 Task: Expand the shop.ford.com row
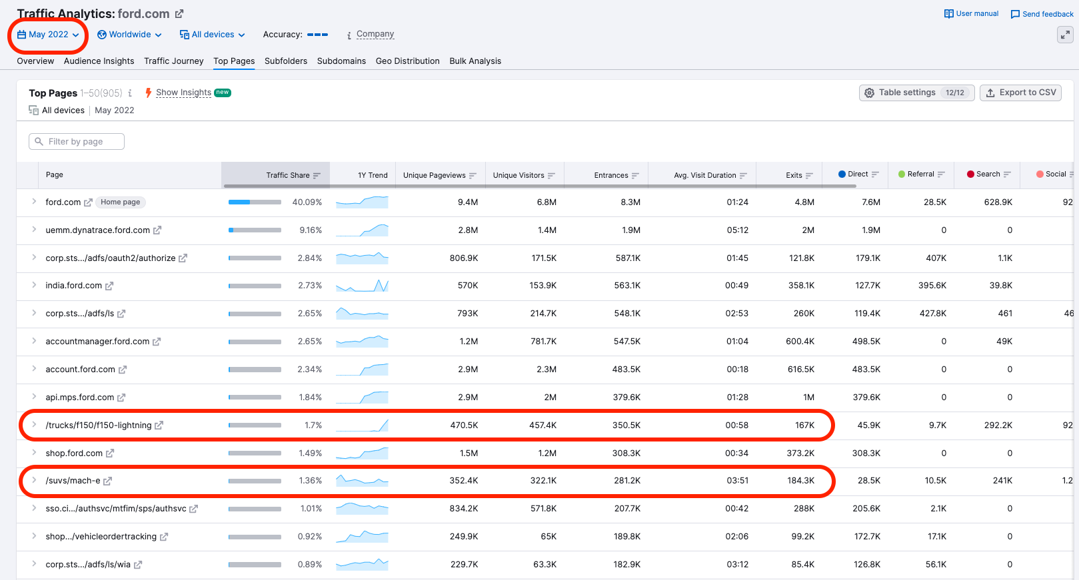click(x=34, y=452)
